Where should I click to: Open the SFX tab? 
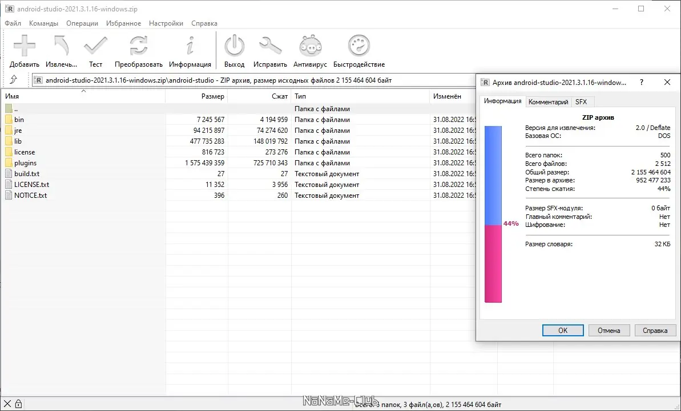pyautogui.click(x=582, y=101)
